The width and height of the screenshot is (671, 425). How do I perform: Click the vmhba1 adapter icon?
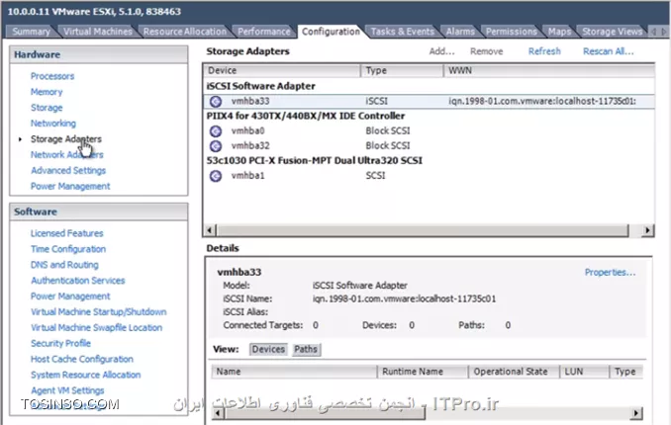(216, 176)
